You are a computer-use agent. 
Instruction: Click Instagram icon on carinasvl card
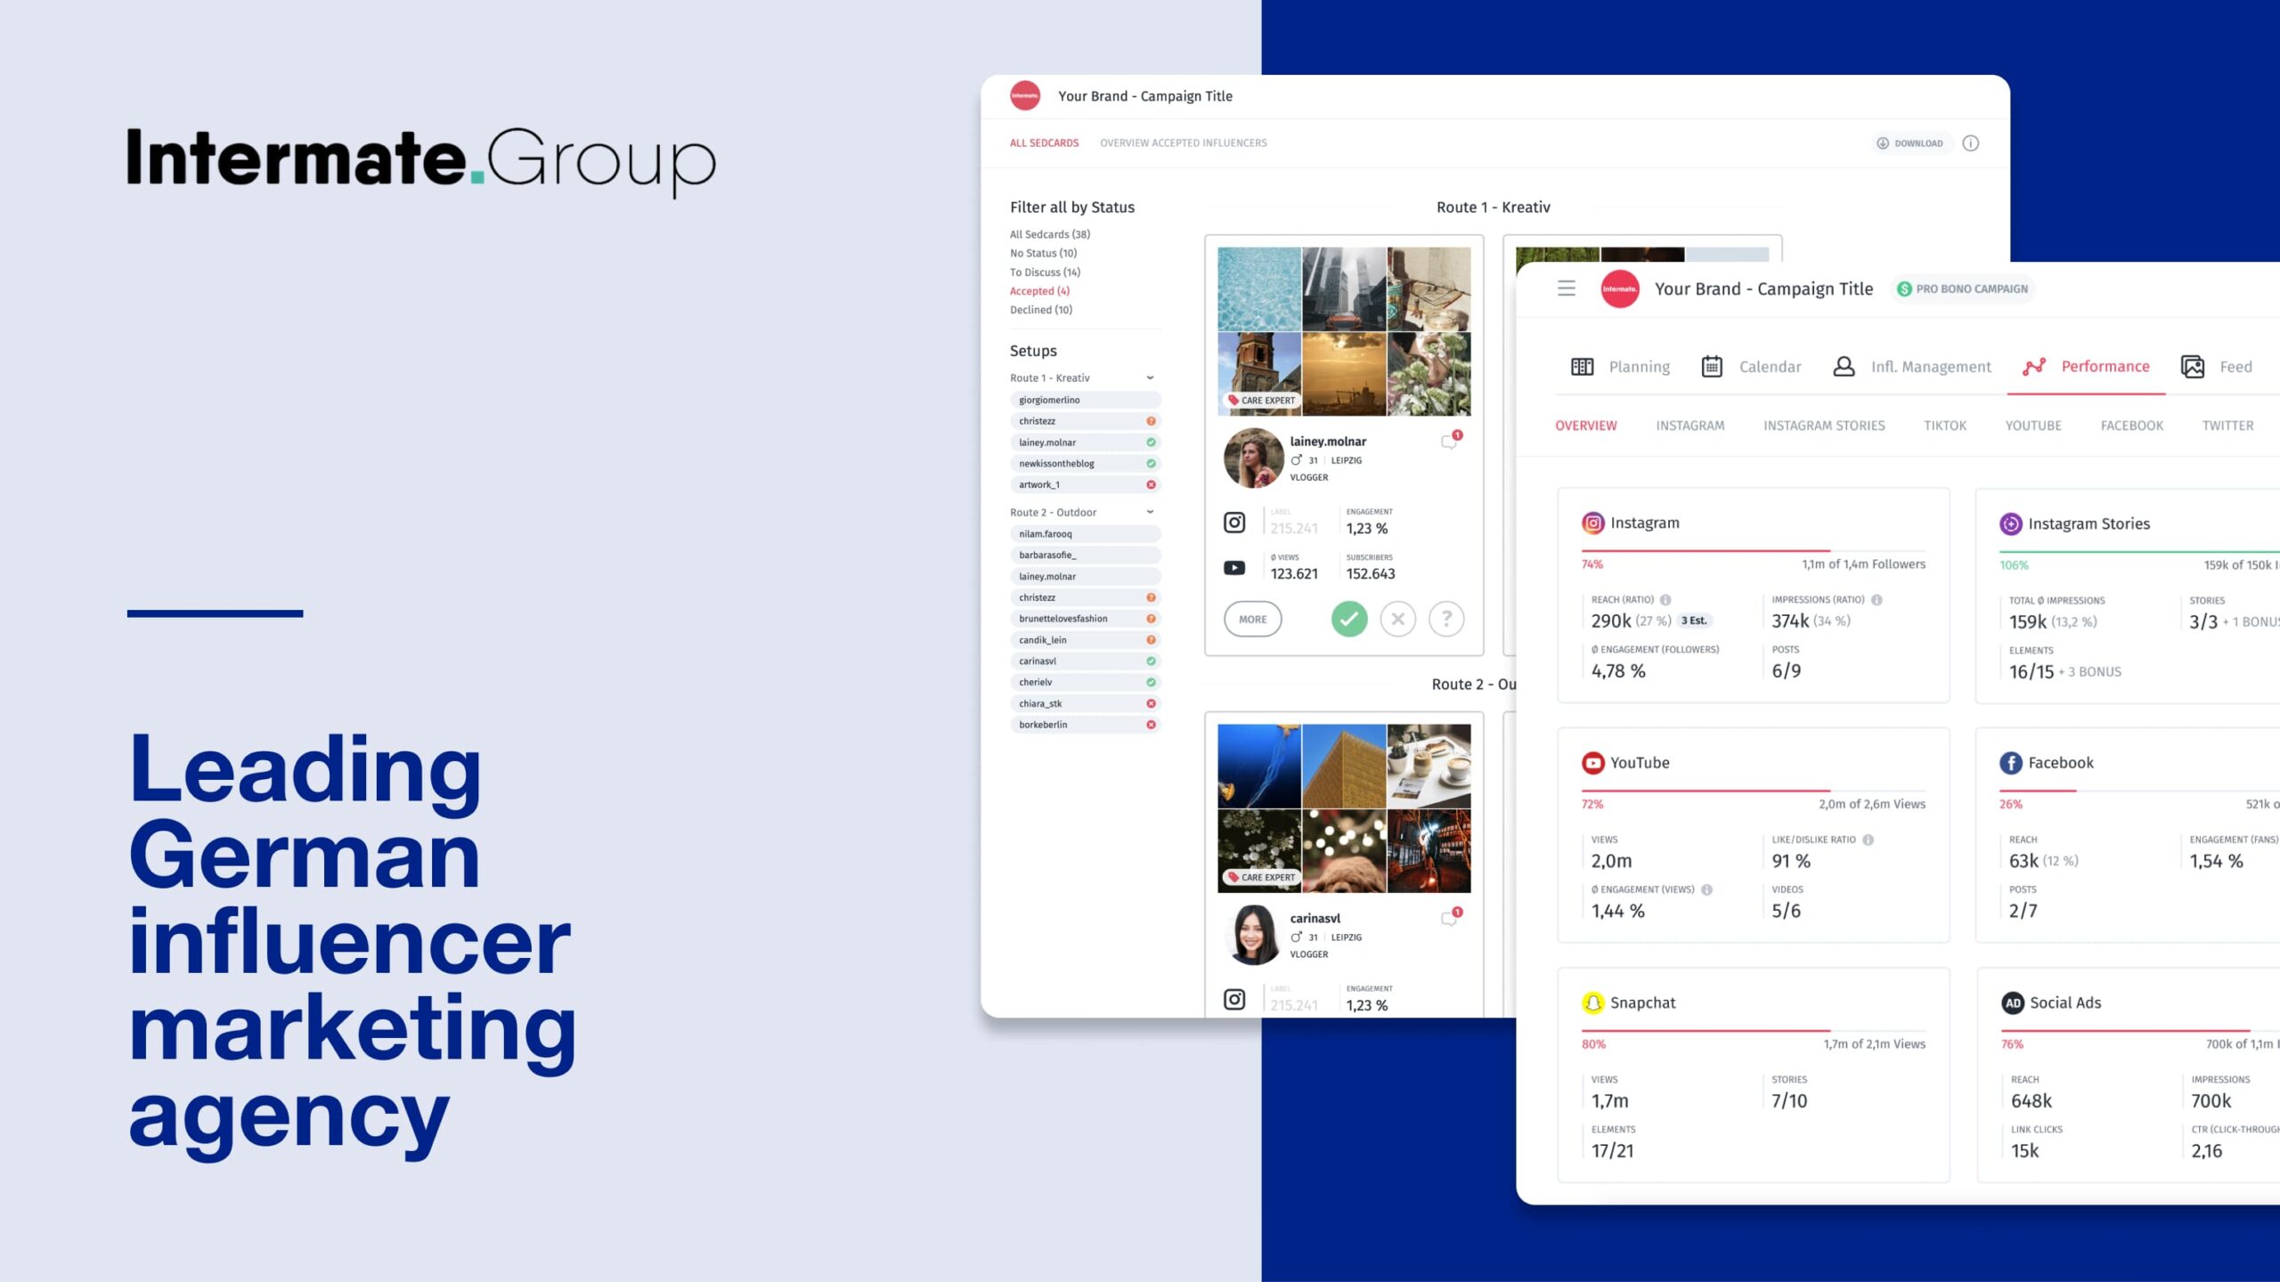click(1234, 999)
